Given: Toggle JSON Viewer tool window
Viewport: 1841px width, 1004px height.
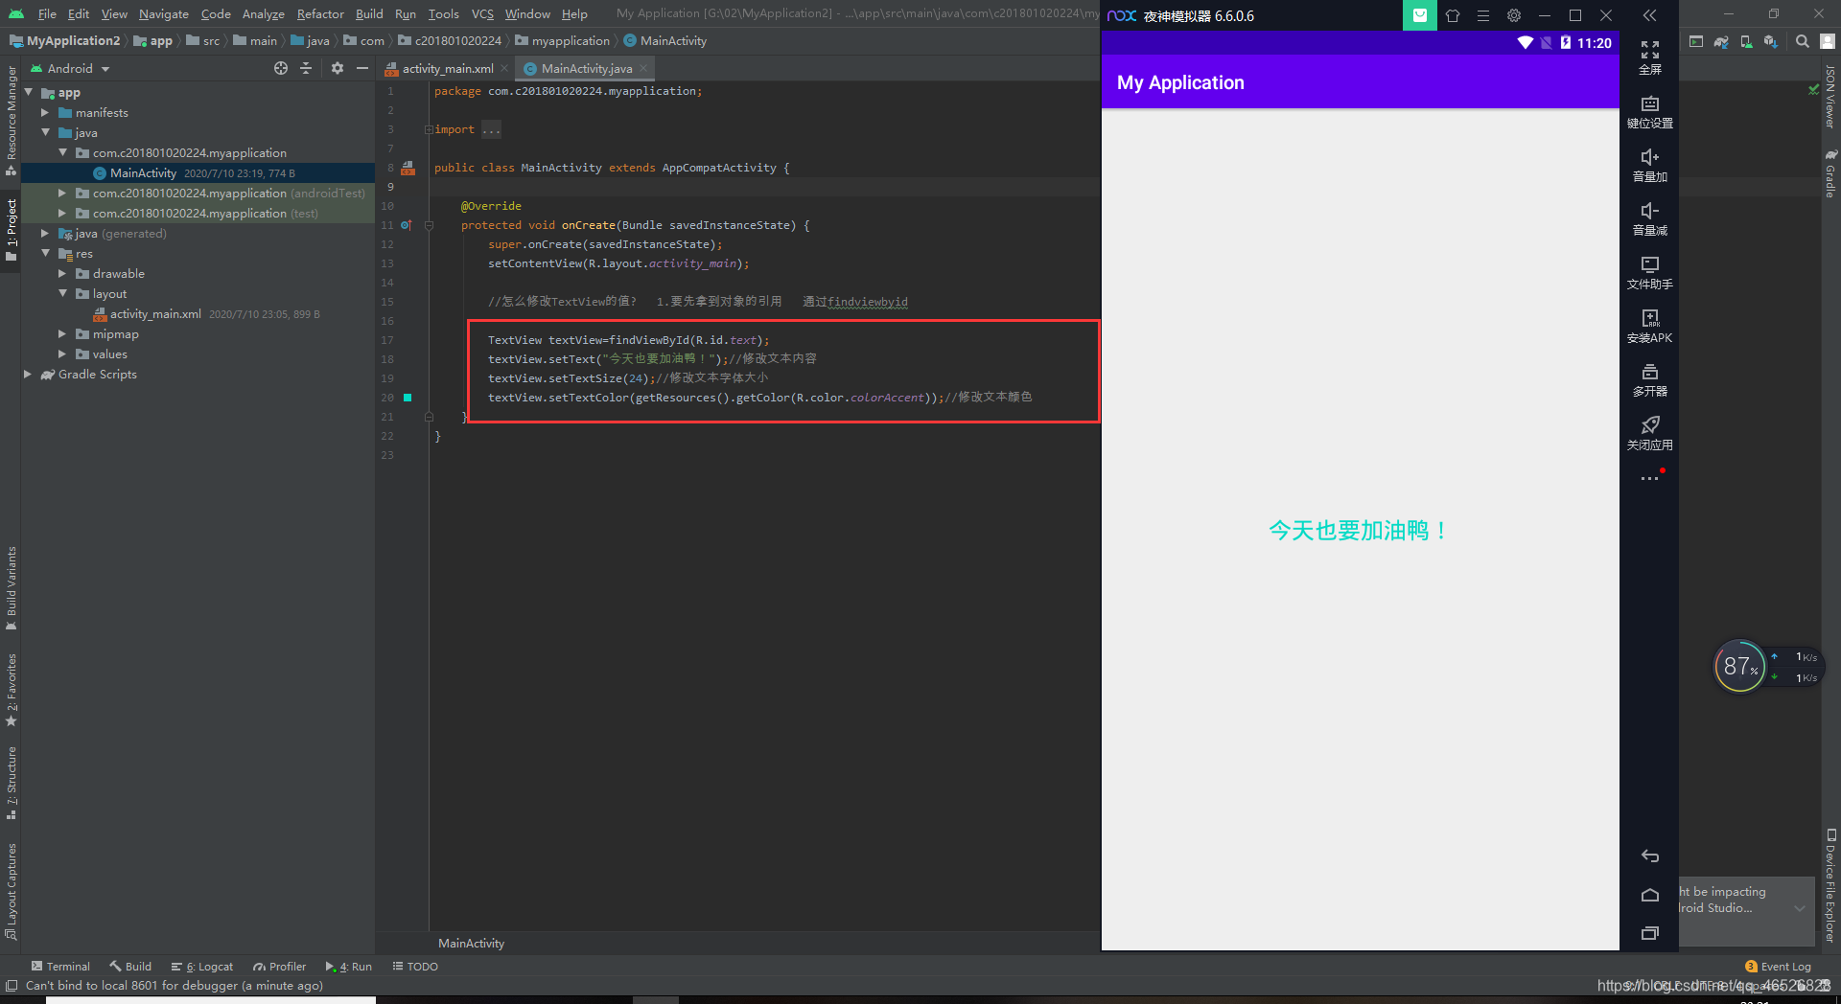Looking at the screenshot, I should [1830, 96].
